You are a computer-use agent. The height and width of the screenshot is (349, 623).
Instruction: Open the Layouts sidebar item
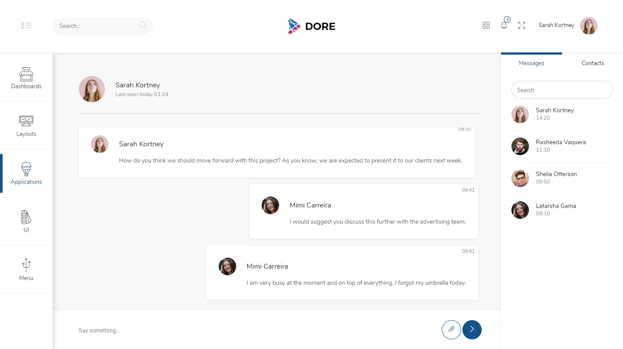(x=26, y=126)
